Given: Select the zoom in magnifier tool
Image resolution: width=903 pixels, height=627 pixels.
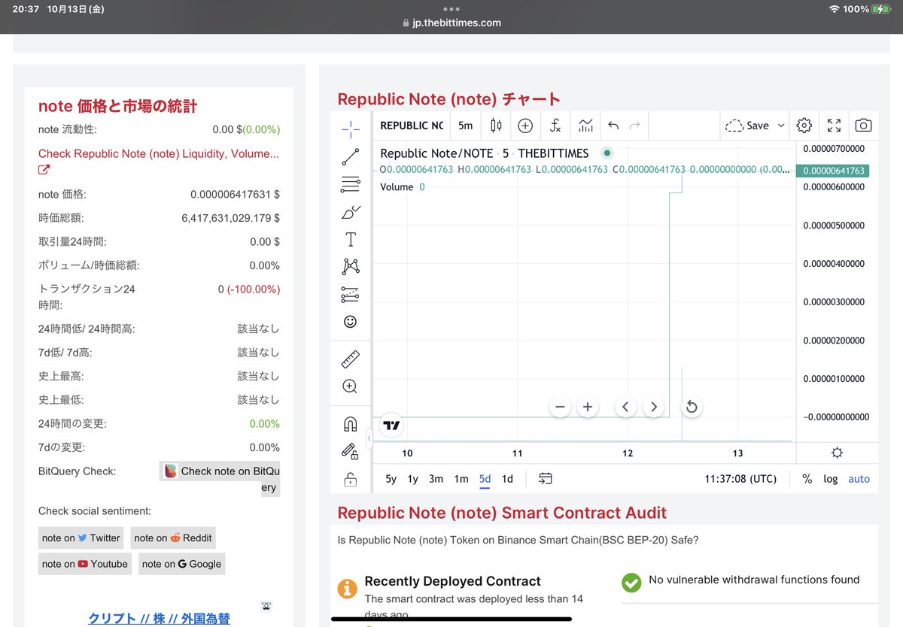Looking at the screenshot, I should 350,386.
